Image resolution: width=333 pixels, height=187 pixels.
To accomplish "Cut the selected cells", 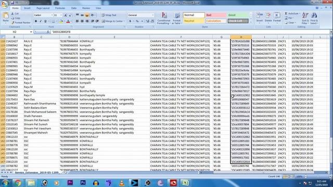I will [x=15, y=14].
